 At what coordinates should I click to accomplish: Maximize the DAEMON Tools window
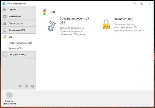click(142, 4)
